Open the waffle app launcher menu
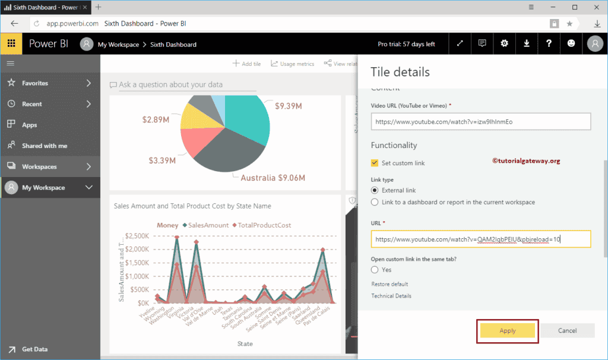 pos(11,44)
